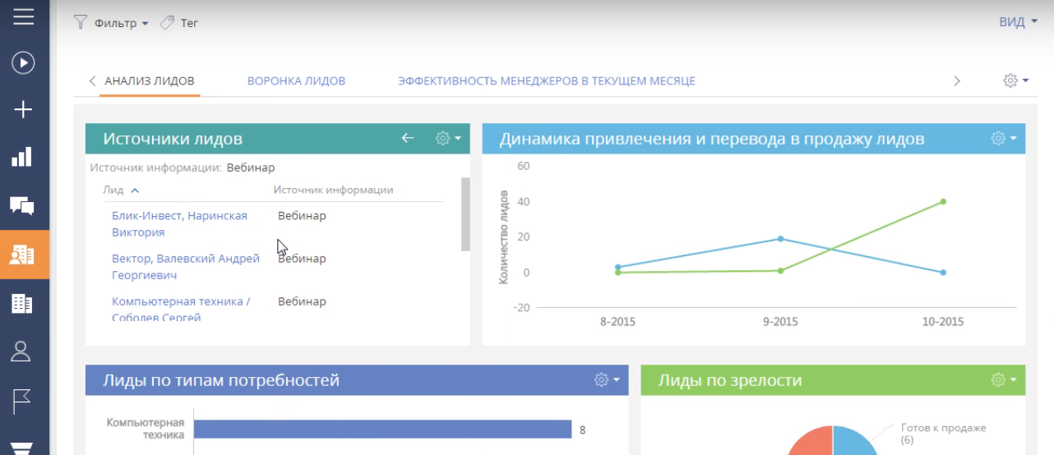Click the Источники лидов widget title

pyautogui.click(x=173, y=139)
